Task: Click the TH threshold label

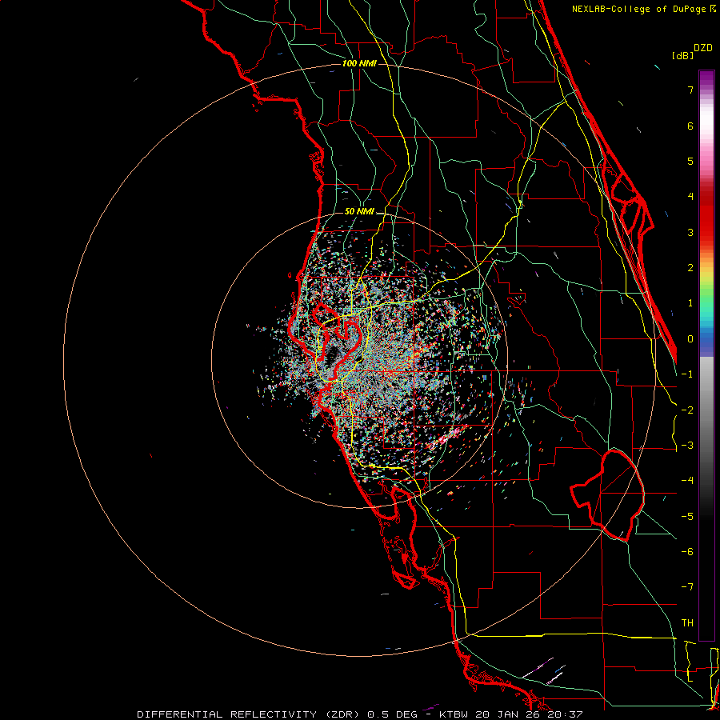Action: pos(687,623)
